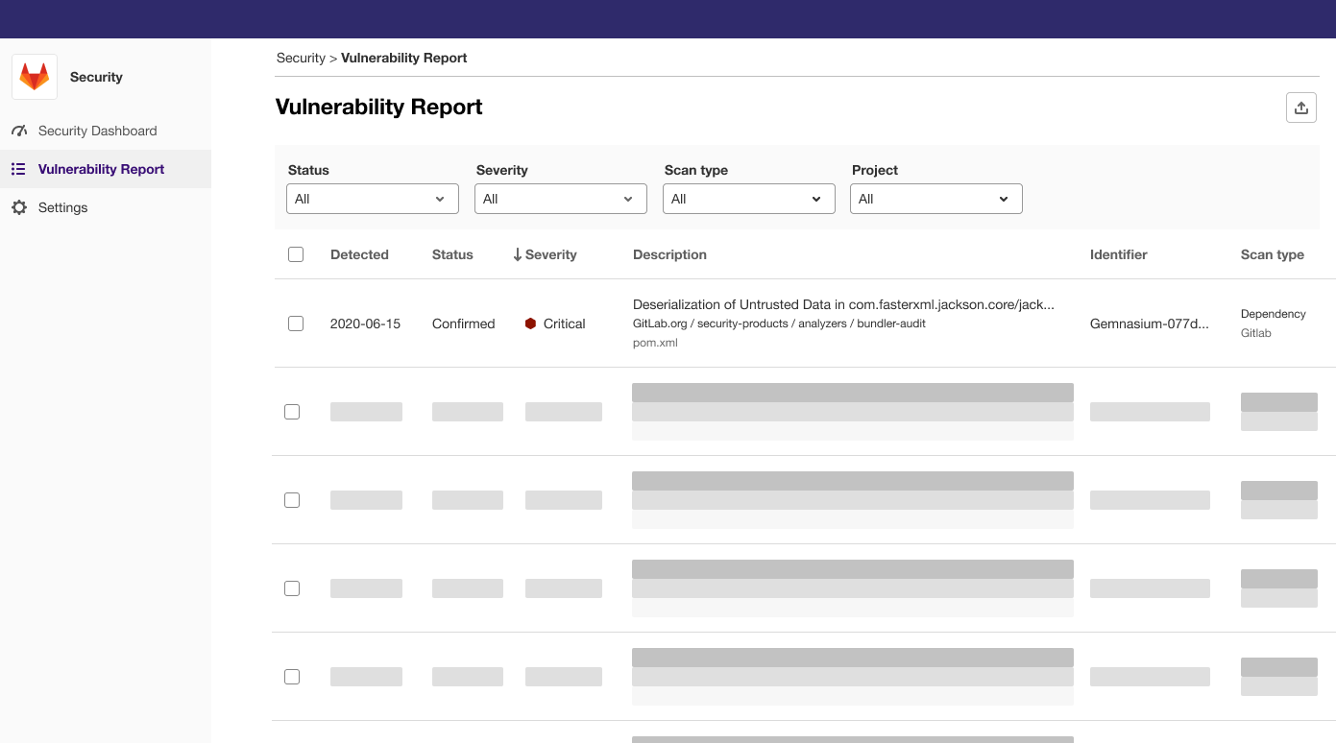Open the Project filter dropdown

pos(935,199)
